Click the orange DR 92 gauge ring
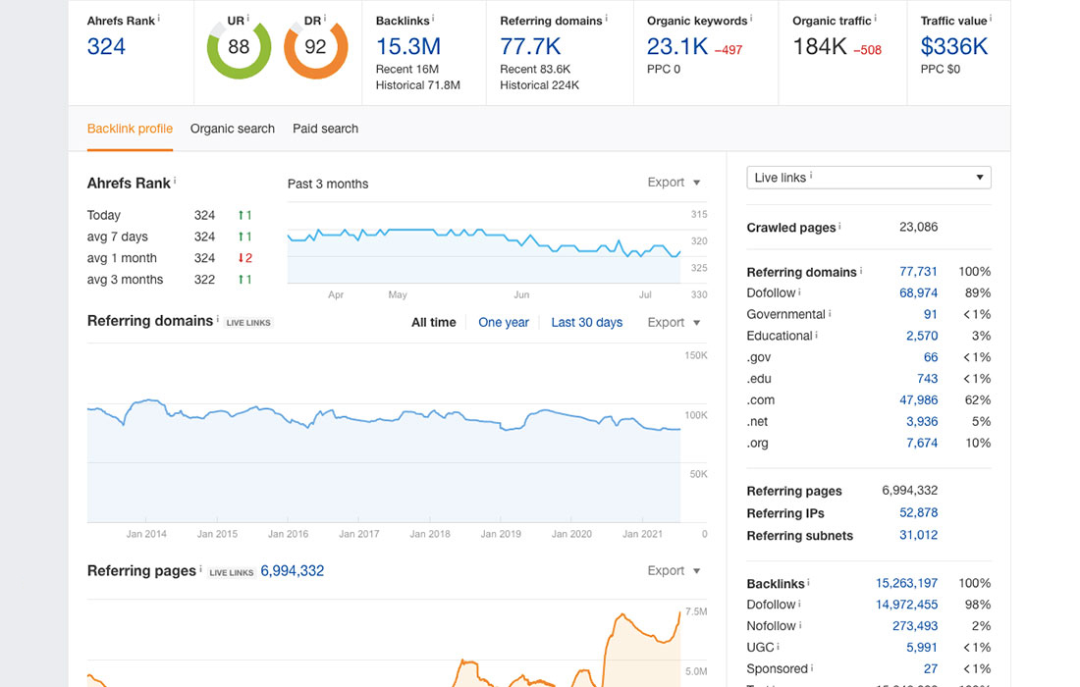 pos(316,72)
